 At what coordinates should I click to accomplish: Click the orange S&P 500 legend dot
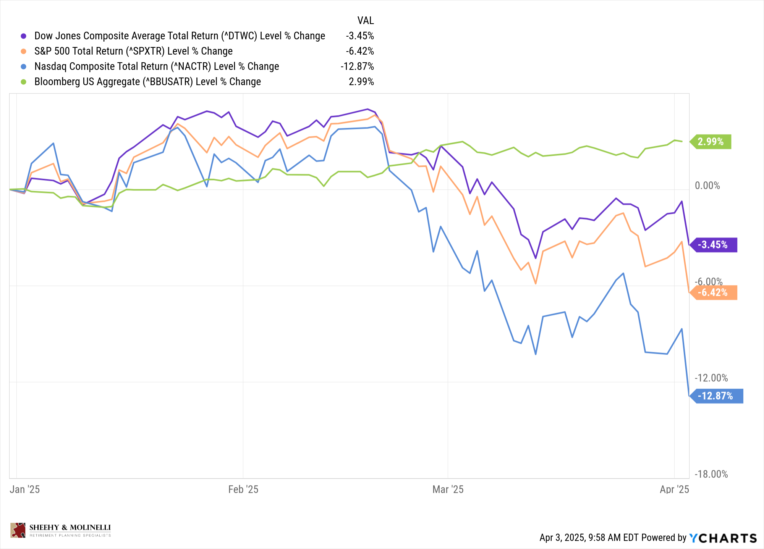coord(24,51)
